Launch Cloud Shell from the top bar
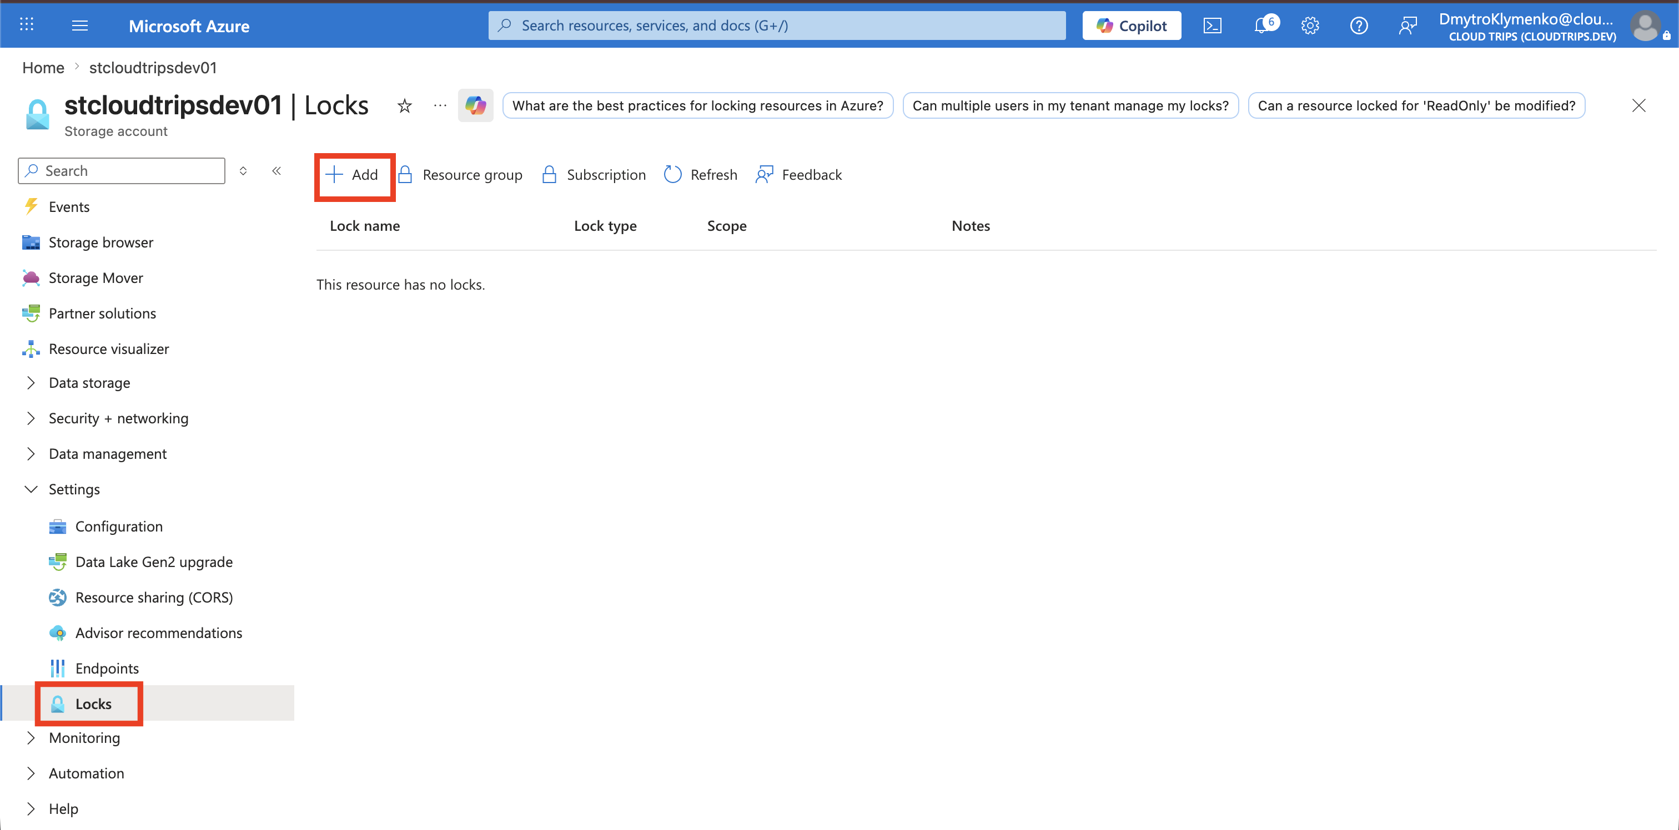Screen dimensions: 1679x830 1212,26
